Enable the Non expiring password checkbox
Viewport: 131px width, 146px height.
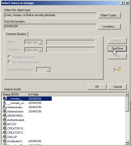pos(9,62)
